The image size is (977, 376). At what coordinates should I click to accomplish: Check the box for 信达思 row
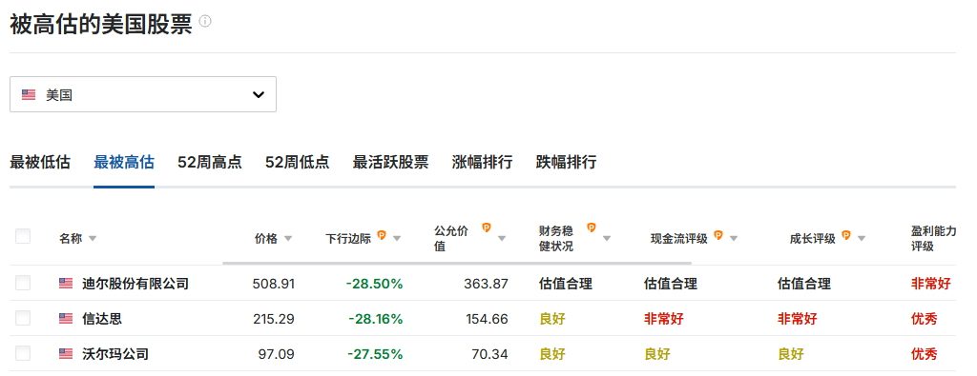point(23,319)
